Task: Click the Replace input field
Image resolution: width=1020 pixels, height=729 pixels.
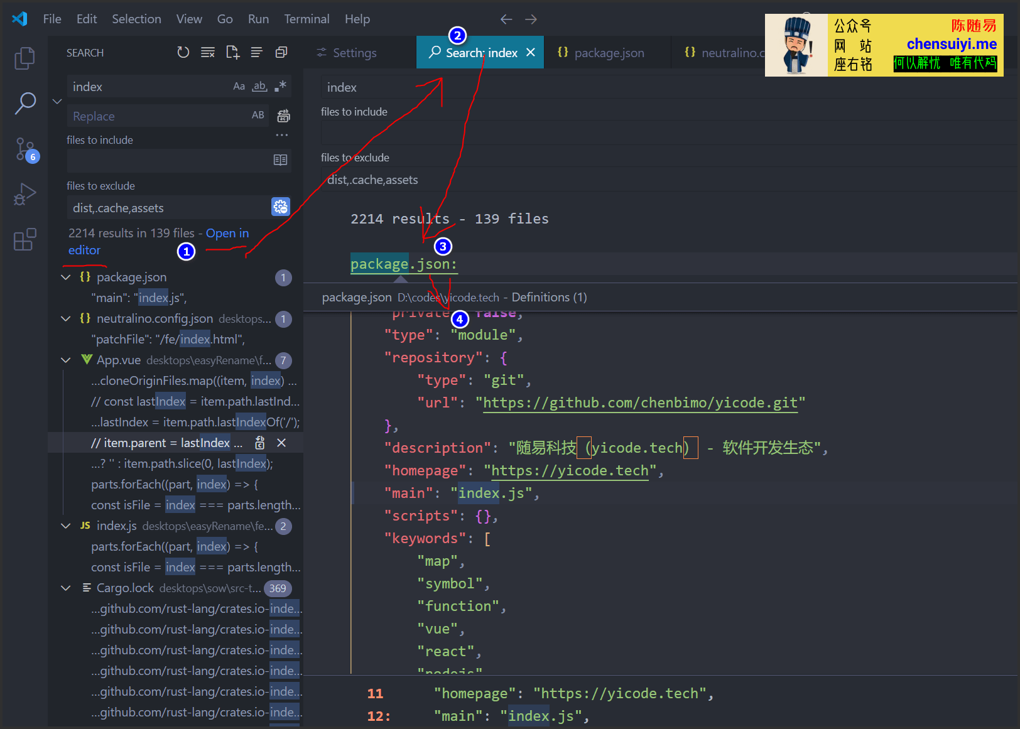Action: click(x=157, y=116)
